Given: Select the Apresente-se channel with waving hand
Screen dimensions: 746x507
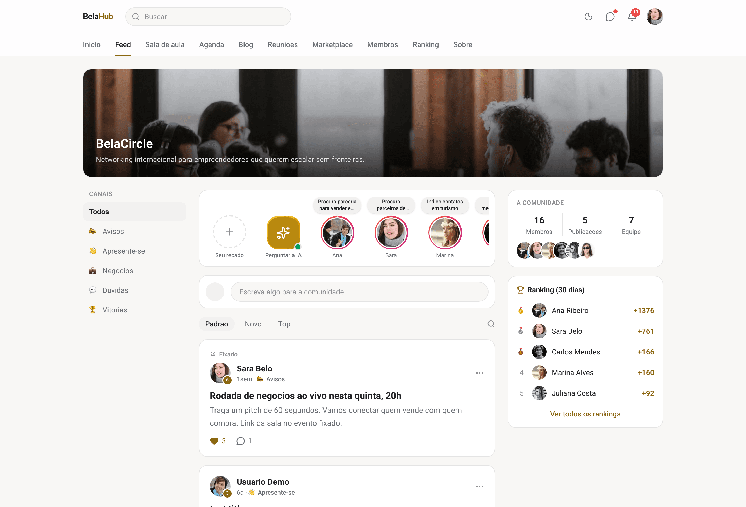Looking at the screenshot, I should pyautogui.click(x=134, y=251).
